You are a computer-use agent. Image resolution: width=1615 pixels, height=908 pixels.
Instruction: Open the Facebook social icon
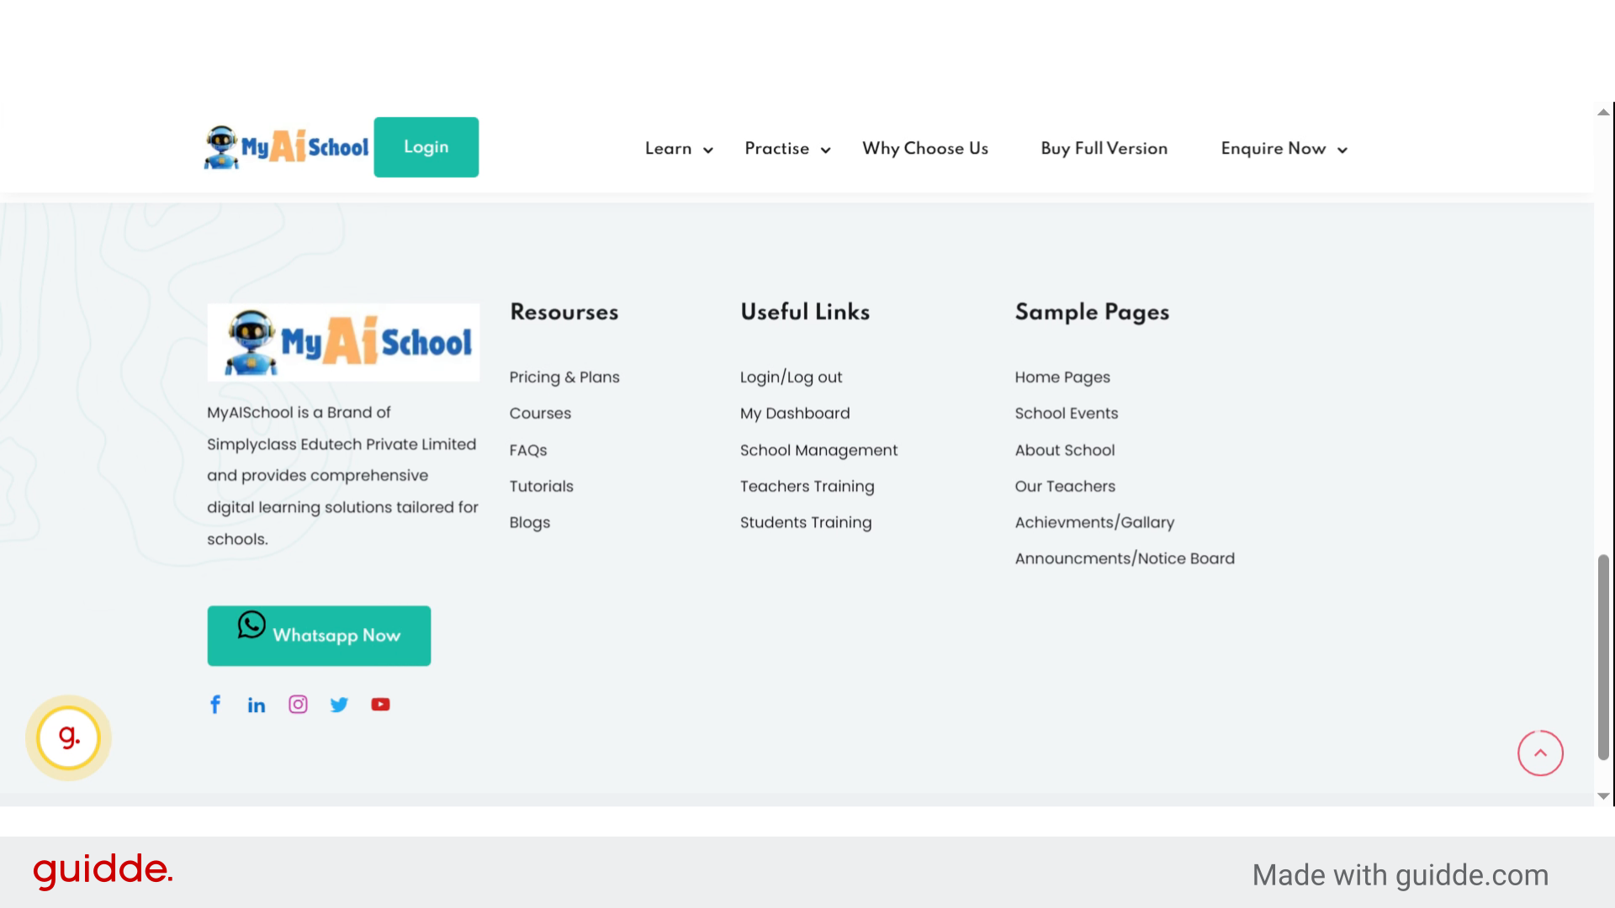coord(215,705)
